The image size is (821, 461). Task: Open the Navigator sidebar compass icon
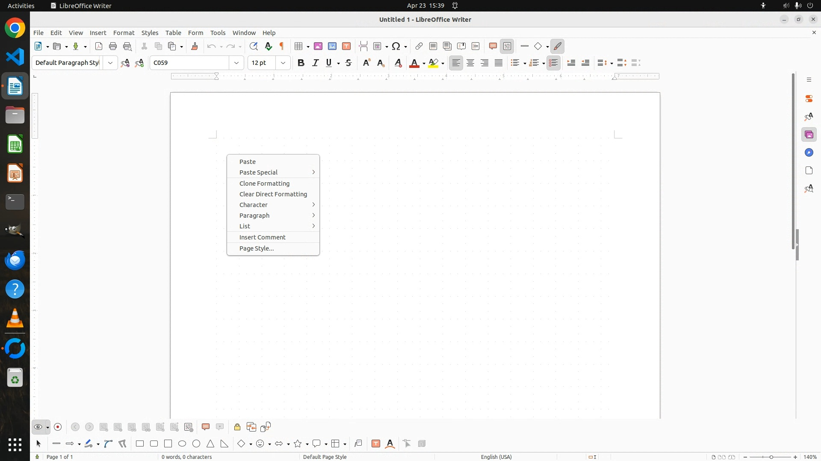(809, 153)
